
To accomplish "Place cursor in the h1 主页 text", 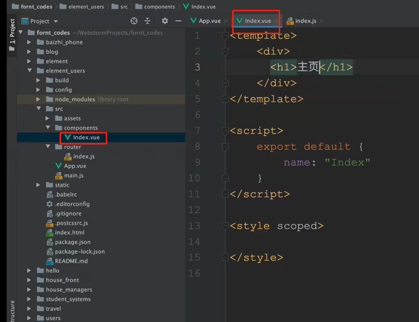I will (x=308, y=67).
